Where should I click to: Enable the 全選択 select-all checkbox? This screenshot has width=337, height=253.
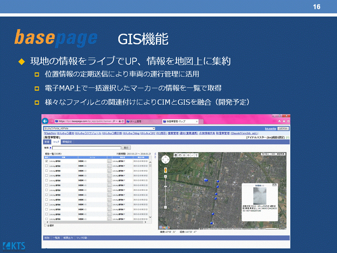point(45,225)
